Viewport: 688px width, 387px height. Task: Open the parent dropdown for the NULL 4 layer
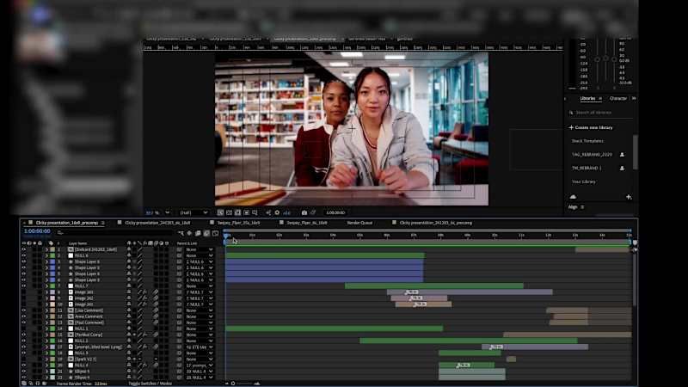pos(200,365)
